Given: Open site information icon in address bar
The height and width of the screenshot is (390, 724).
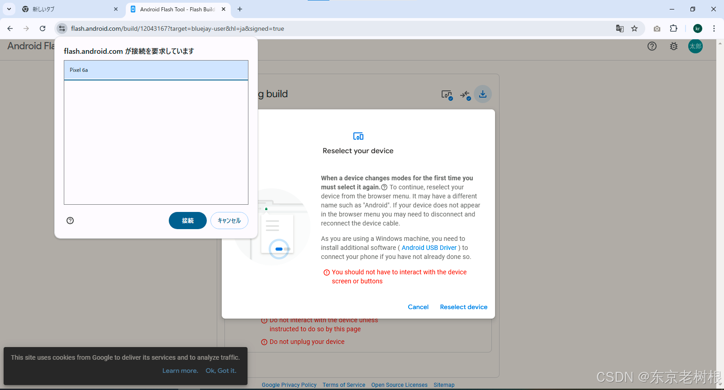Looking at the screenshot, I should click(x=62, y=28).
